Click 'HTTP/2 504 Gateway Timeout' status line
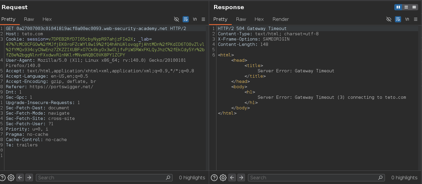The image size is (422, 184). coord(252,29)
